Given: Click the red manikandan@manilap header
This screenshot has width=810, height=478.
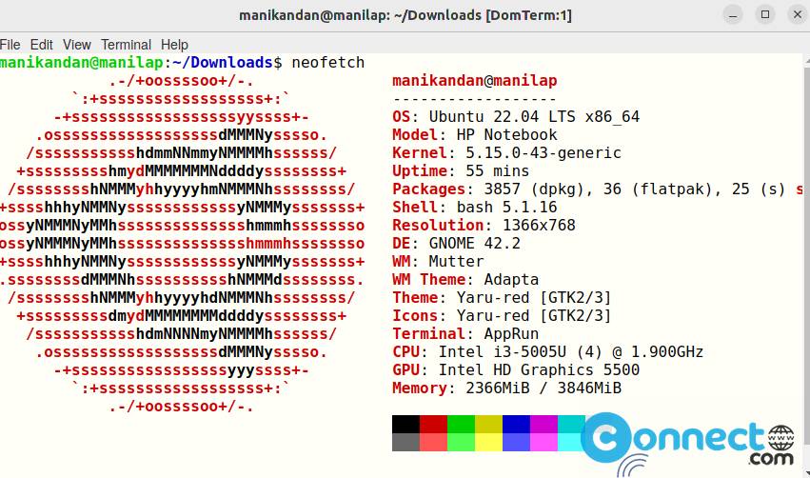Looking at the screenshot, I should 475,81.
